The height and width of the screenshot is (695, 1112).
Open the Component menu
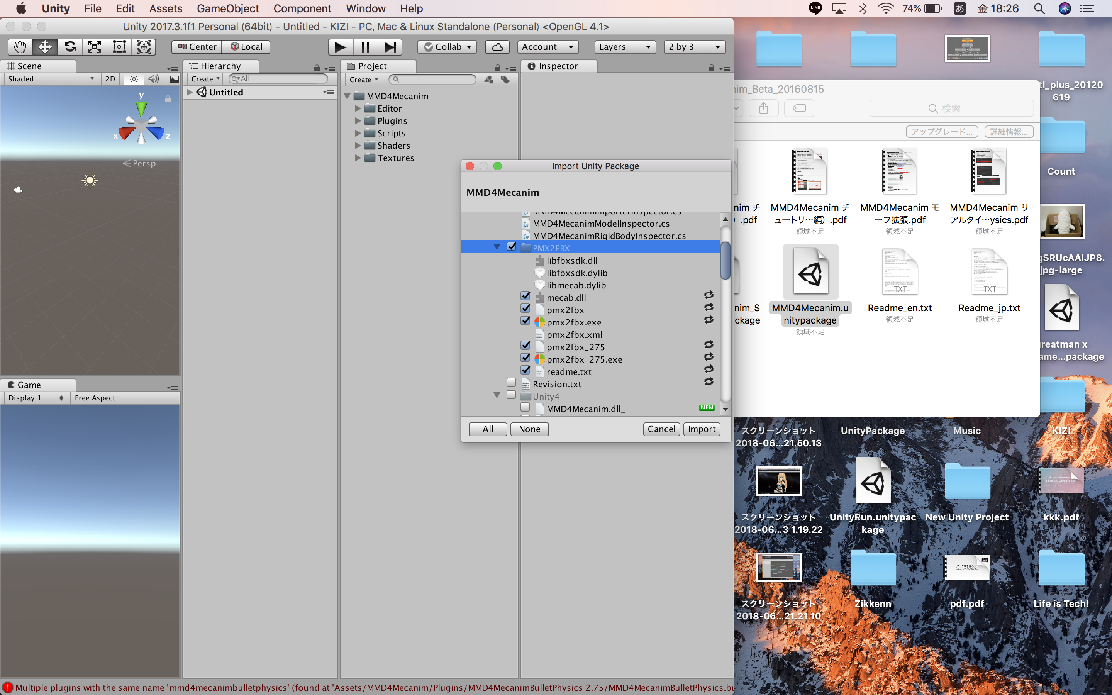302,9
